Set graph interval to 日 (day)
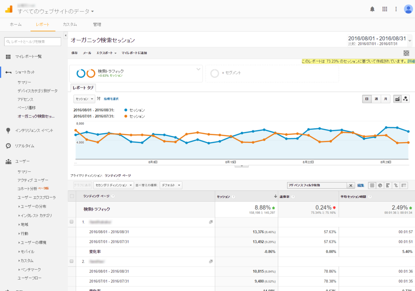This screenshot has height=291, width=415. coord(367,99)
